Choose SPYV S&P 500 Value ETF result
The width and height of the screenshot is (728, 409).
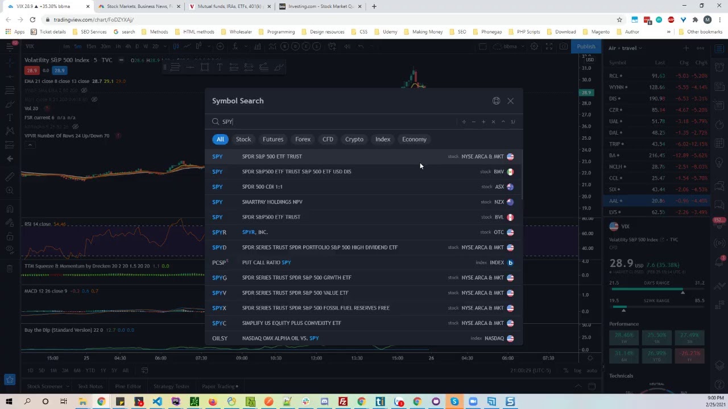(x=363, y=293)
